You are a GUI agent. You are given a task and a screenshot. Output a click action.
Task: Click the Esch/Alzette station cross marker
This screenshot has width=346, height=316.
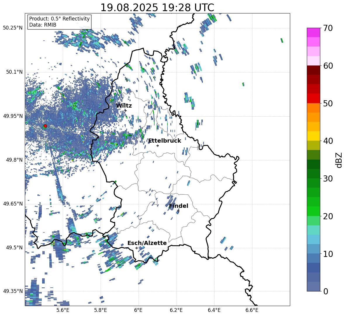pos(136,248)
